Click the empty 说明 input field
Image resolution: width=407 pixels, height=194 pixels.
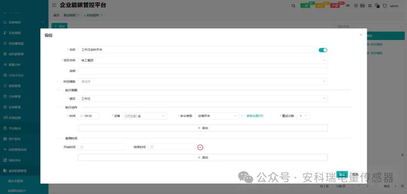click(x=203, y=71)
